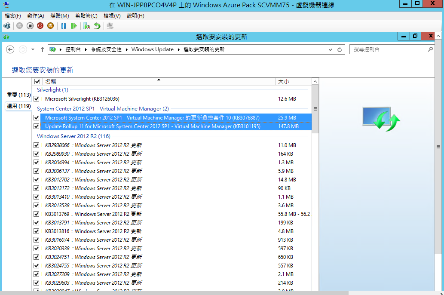Sort updates by the 名稱 column header

tap(159, 82)
